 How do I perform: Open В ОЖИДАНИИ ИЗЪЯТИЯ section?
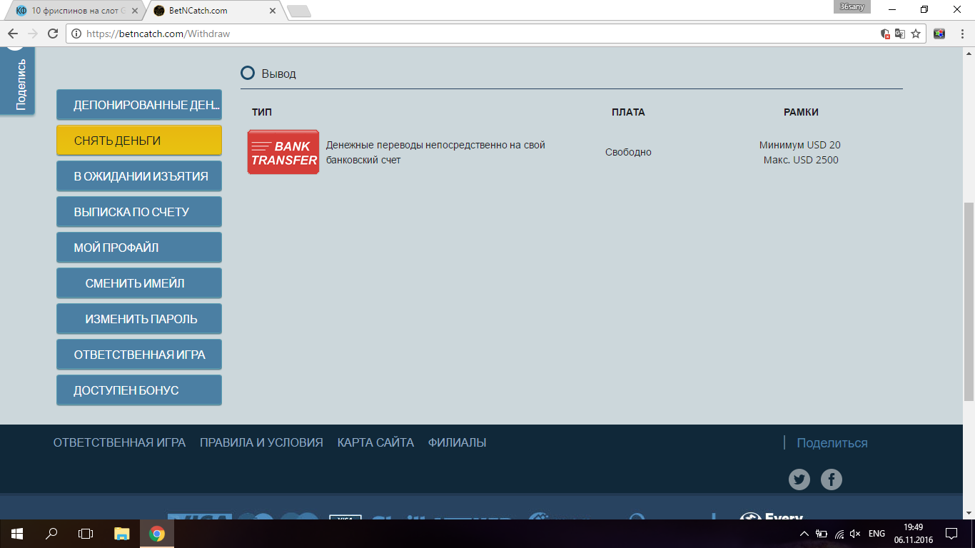click(139, 176)
